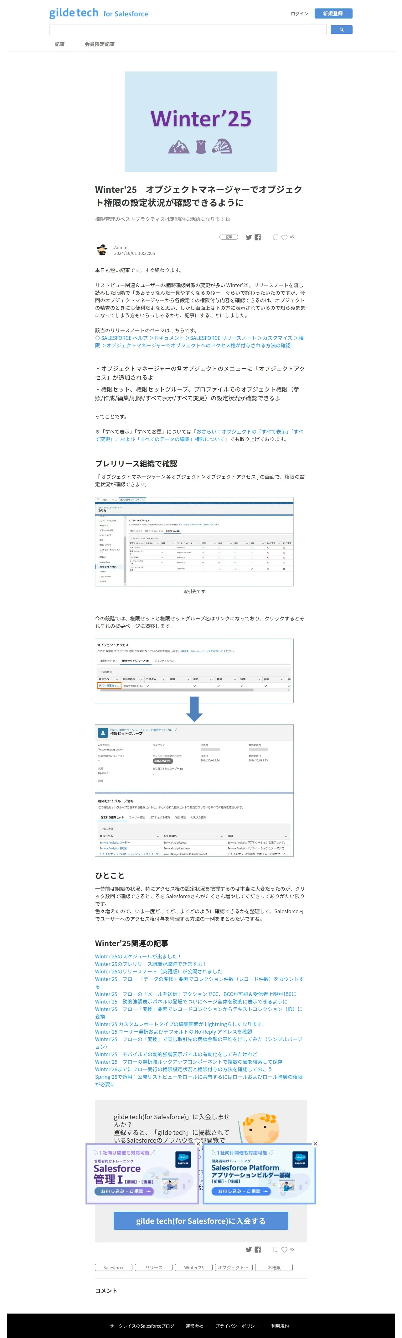Image resolution: width=402 pixels, height=1338 pixels.
Task: Click the heart icon above the tag list
Action: click(284, 1250)
